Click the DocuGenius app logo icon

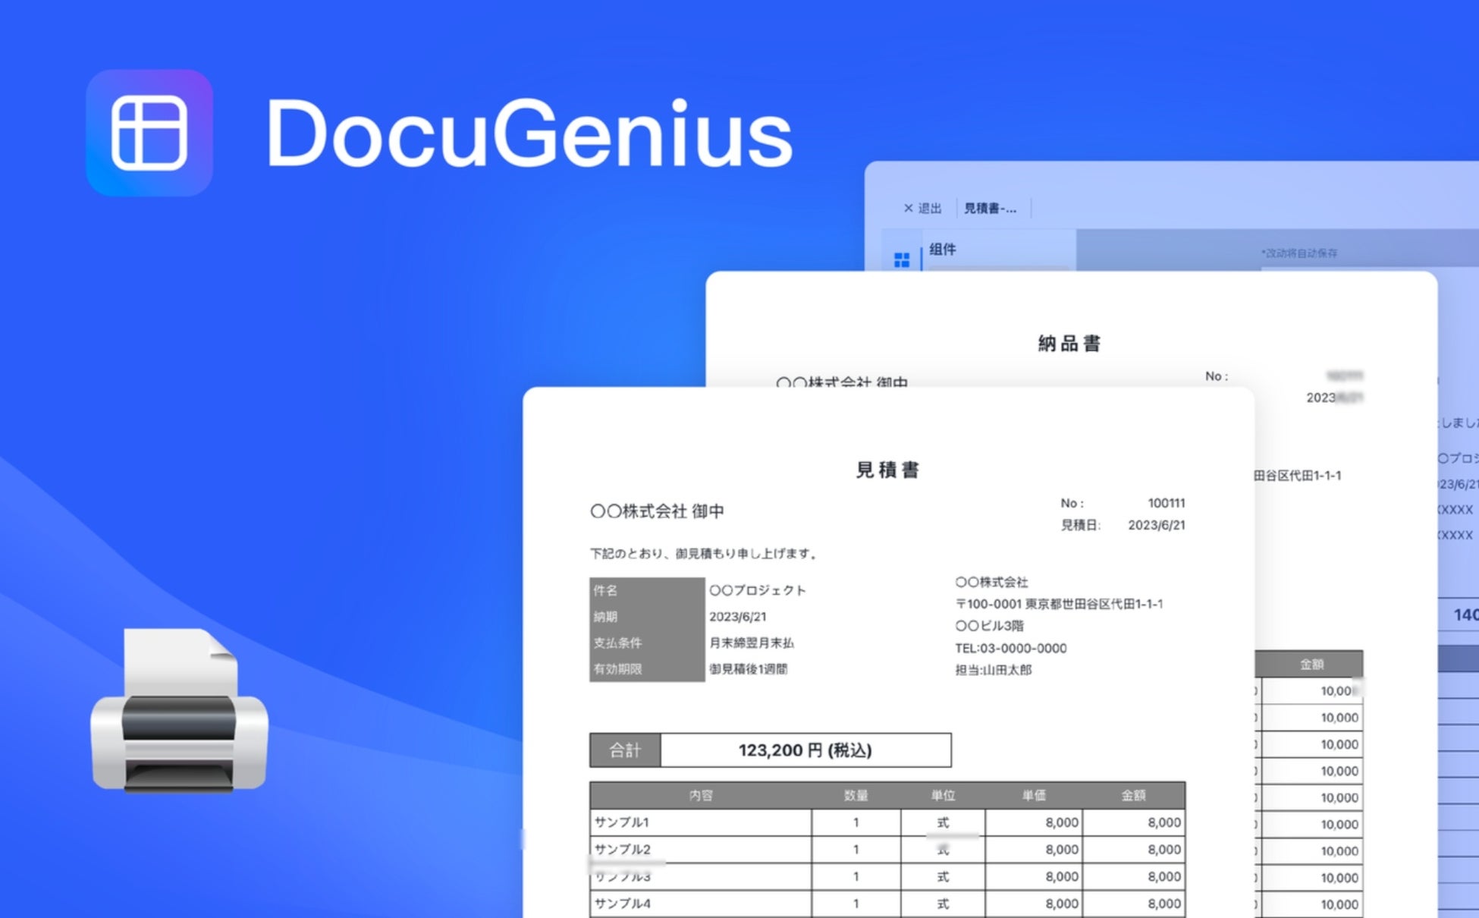[x=149, y=133]
